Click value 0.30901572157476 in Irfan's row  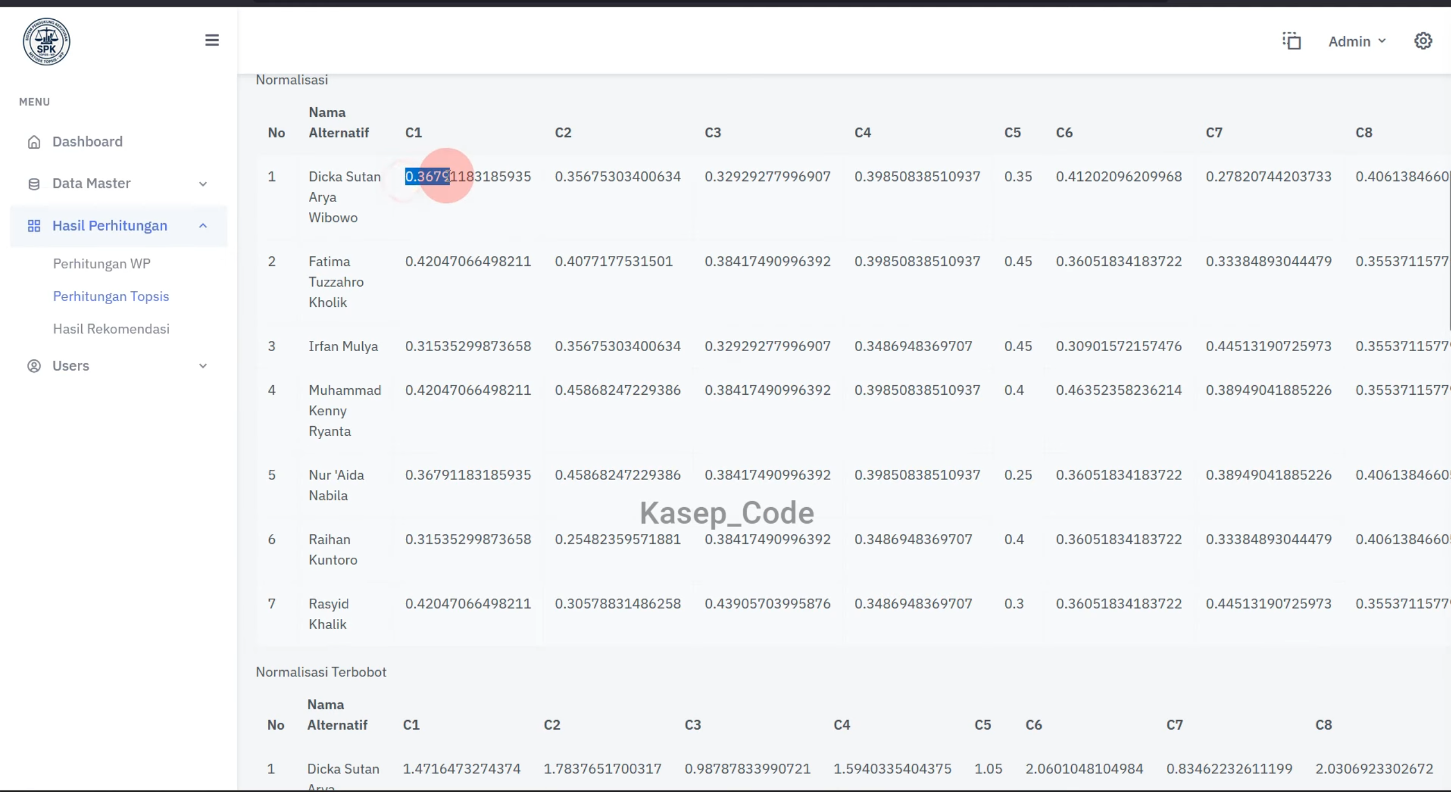click(1118, 346)
